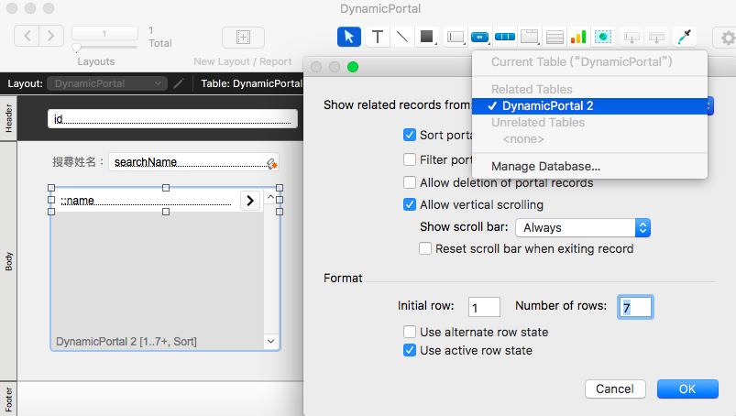Toggle Allow vertical scrolling checkbox
736x416 pixels.
[410, 204]
